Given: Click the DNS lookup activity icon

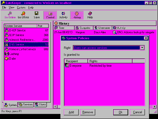Looking at the screenshot, I should coord(115,32).
